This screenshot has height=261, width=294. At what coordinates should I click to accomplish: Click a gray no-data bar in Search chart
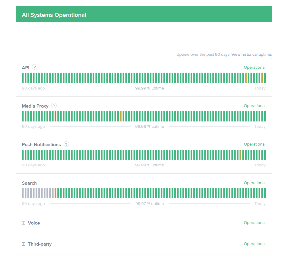click(36, 193)
